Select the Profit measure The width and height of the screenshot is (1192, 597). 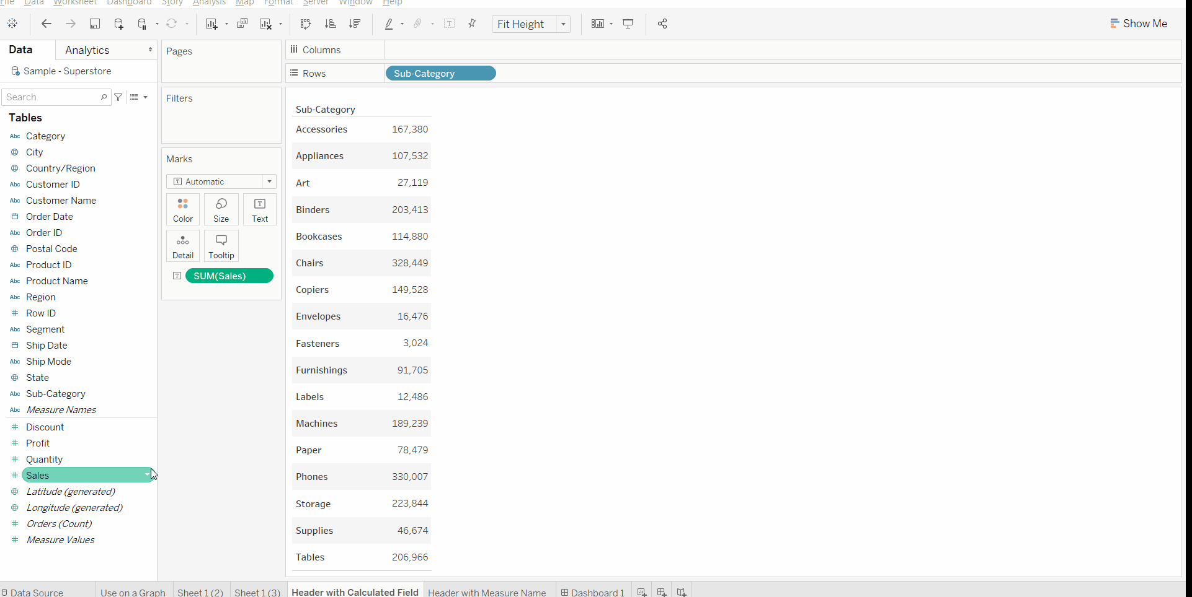coord(38,443)
